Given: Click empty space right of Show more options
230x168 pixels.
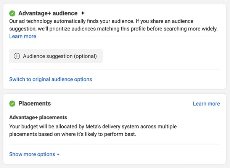Looking at the screenshot, I should 145,154.
